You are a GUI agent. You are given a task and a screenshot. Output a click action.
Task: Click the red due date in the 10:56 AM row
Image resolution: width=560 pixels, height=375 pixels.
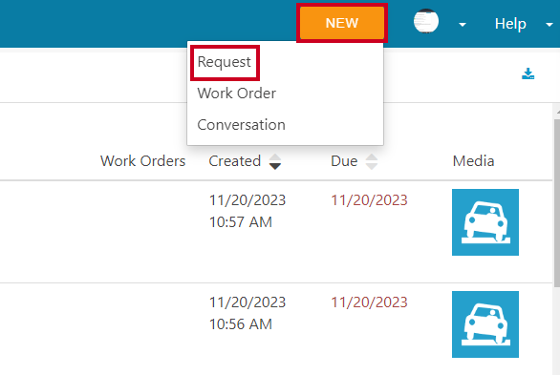point(369,302)
